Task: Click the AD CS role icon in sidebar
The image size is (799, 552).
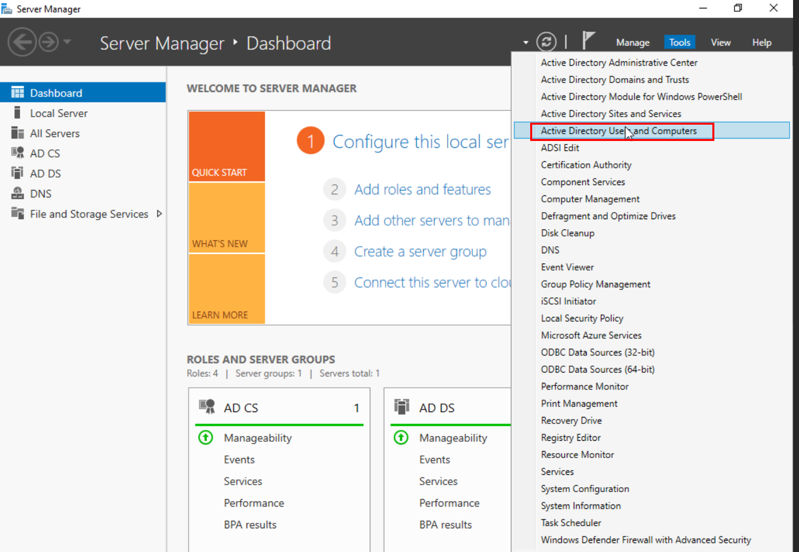Action: pos(17,153)
